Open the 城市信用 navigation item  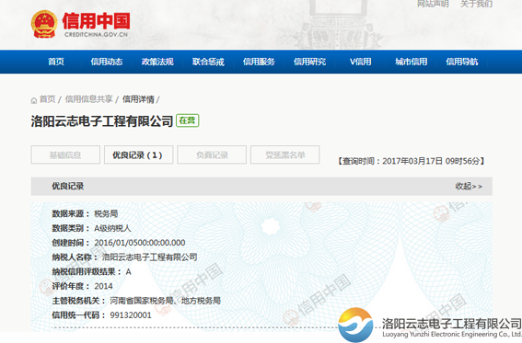coord(412,62)
